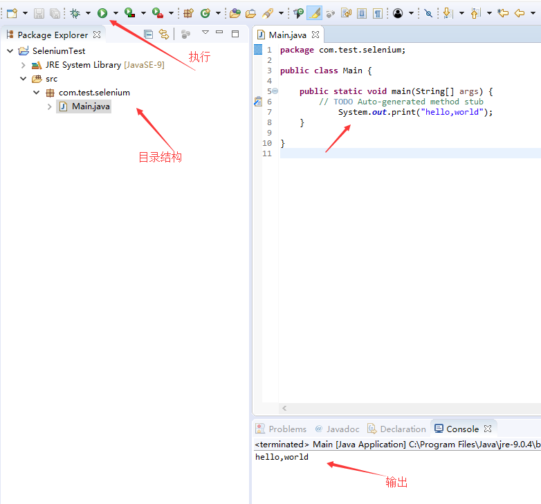Close the Package Explorer view

[x=97, y=35]
